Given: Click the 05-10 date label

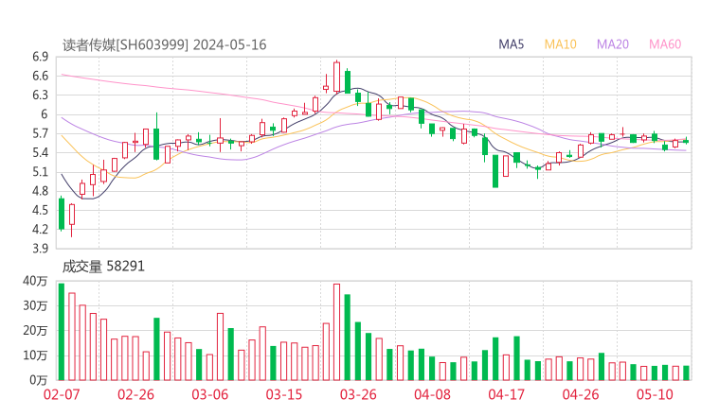Looking at the screenshot, I should click(655, 394).
